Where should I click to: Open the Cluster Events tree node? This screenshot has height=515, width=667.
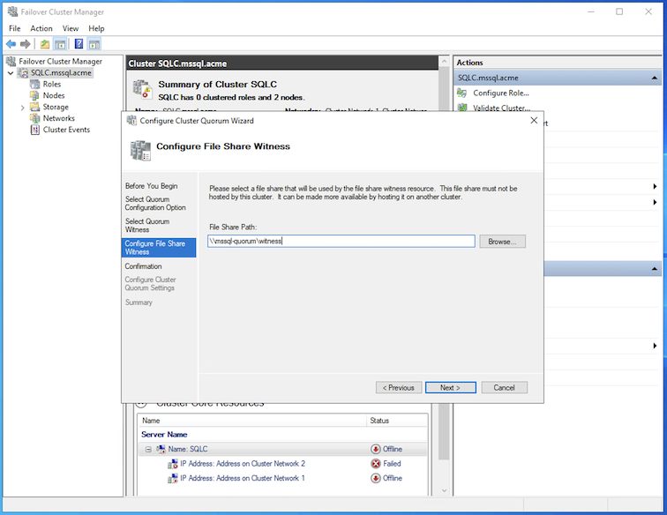click(66, 130)
